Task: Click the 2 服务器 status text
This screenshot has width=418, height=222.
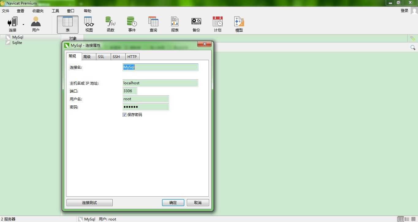Action: point(8,219)
